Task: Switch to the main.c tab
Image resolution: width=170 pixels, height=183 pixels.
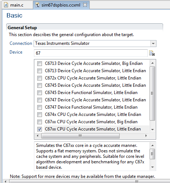Action: 17,5
